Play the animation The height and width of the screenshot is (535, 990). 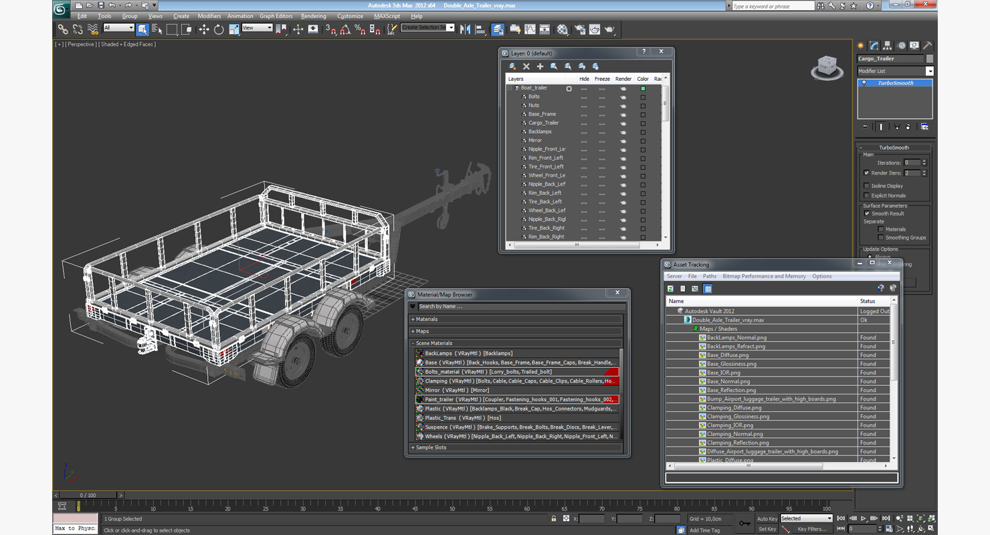[864, 518]
